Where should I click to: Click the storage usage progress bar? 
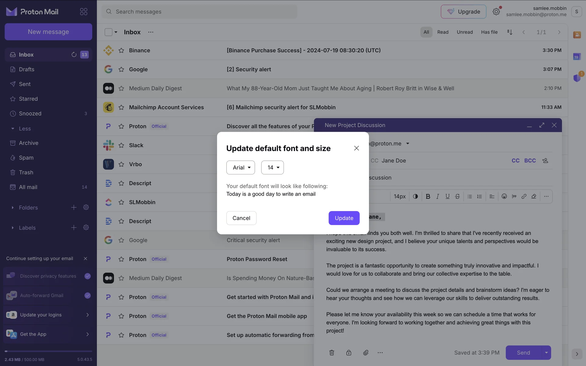48,351
